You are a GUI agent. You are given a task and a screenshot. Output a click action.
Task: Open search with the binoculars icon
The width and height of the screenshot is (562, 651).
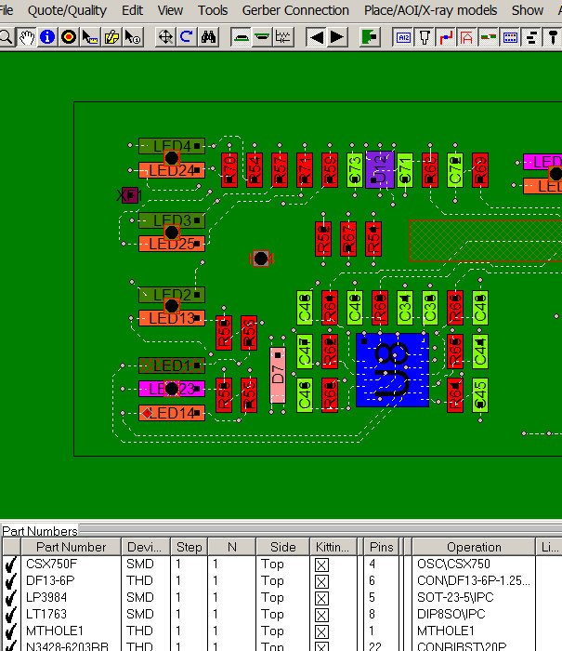(209, 37)
